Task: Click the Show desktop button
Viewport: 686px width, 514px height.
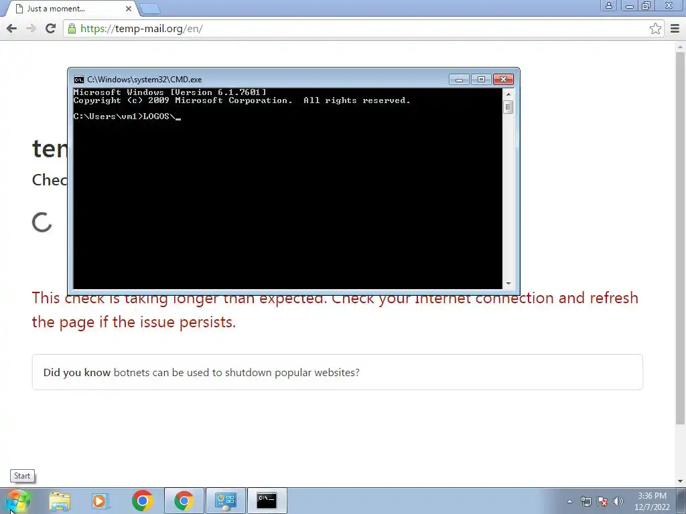Action: (x=681, y=501)
